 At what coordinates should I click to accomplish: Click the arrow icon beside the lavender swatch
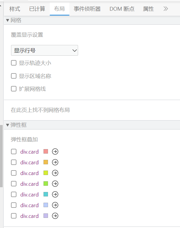[x=55, y=216]
